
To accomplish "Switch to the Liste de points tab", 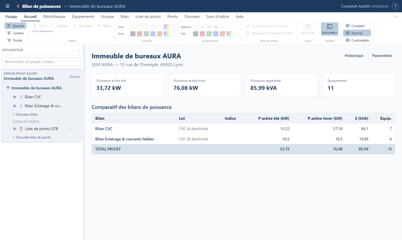I will point(148,16).
